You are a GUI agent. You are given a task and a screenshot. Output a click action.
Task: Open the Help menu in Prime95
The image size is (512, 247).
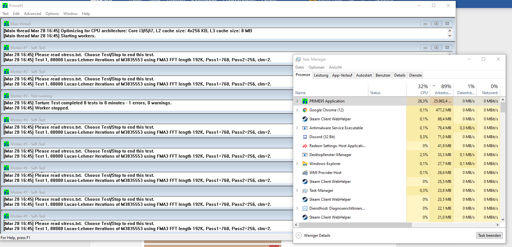click(x=86, y=14)
